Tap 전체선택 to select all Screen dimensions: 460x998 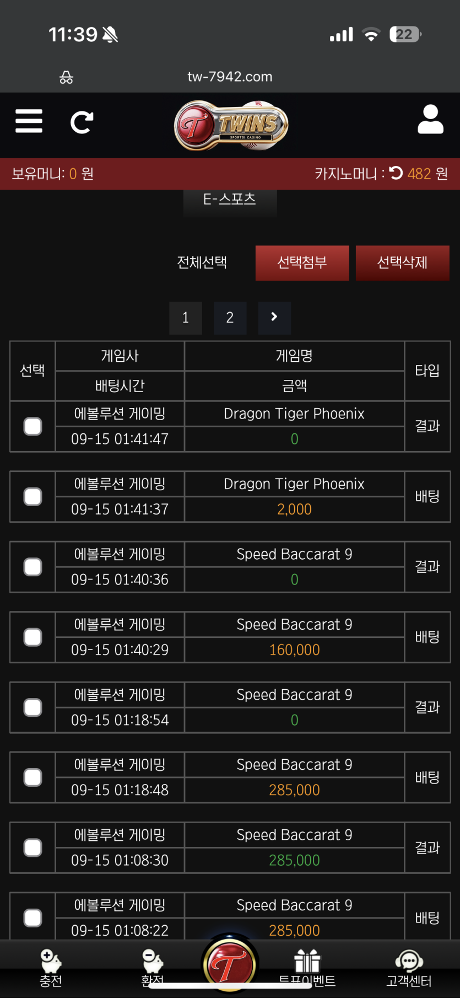(202, 262)
